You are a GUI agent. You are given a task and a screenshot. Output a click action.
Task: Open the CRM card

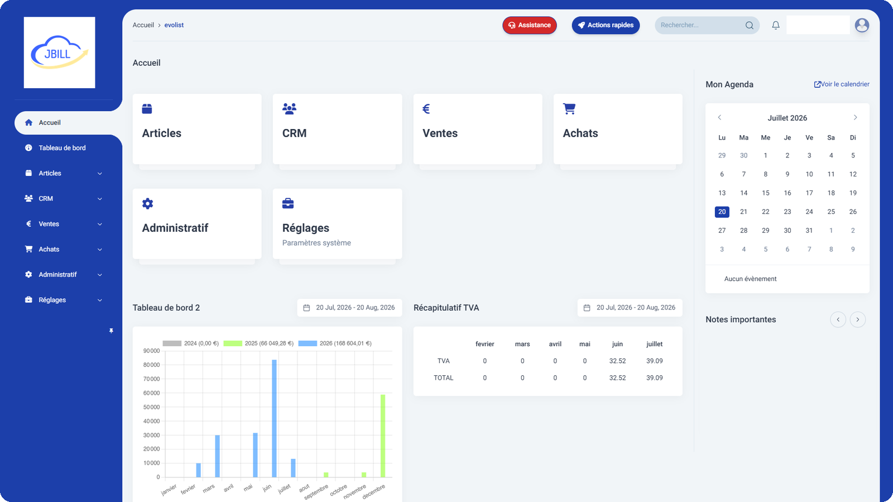click(337, 129)
